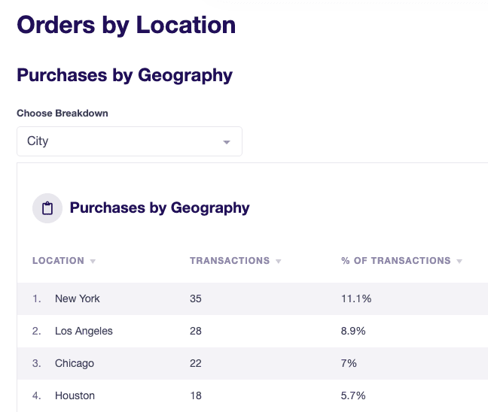Select the New York row
This screenshot has height=412, width=488.
click(252, 299)
